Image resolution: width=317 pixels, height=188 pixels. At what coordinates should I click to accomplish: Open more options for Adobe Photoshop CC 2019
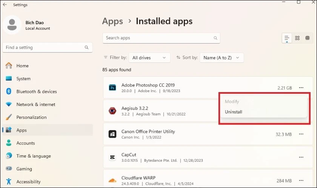(301, 88)
